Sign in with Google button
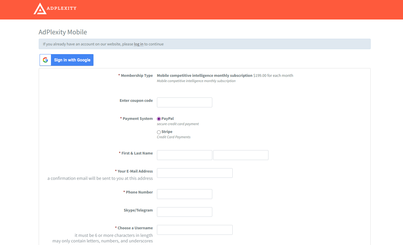Screen dimensions: 403x245 coord(67,60)
